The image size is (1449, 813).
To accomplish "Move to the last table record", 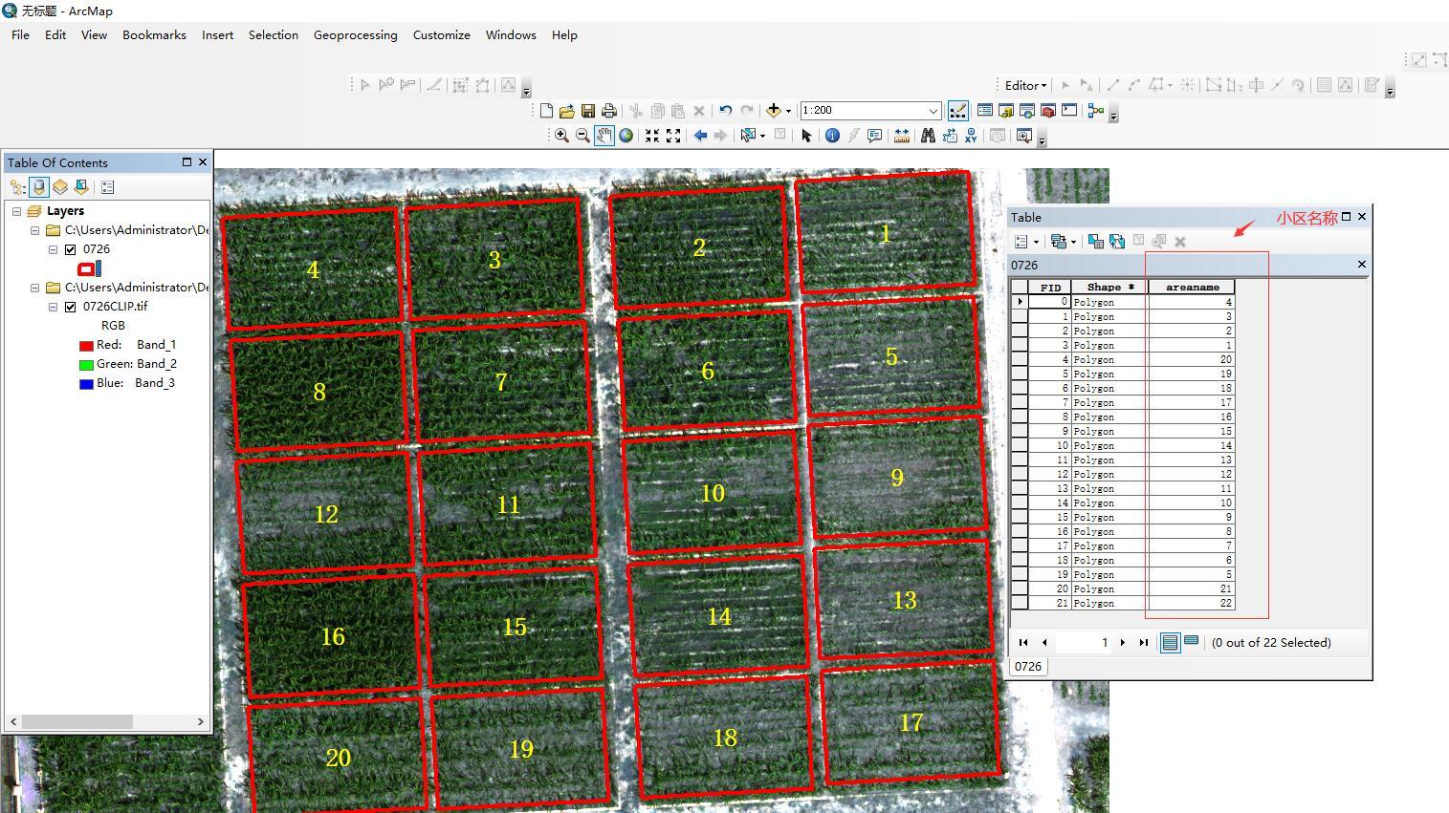I will pos(1143,643).
